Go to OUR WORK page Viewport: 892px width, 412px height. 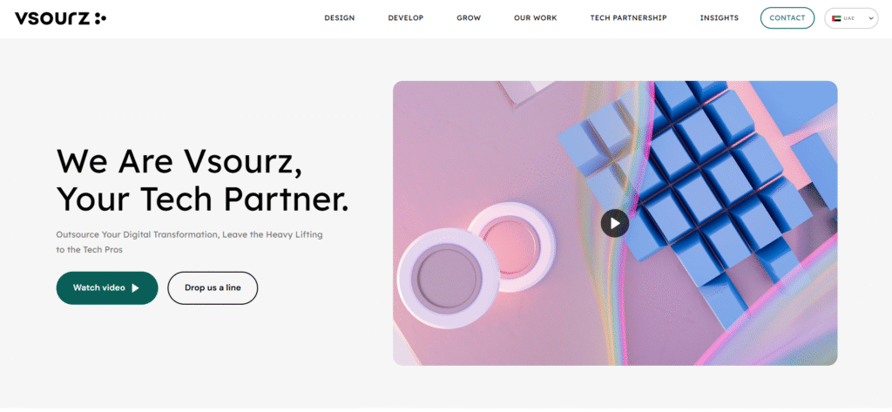536,18
